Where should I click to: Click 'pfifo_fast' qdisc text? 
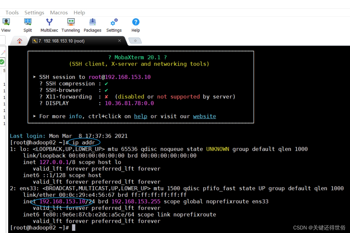coord(219,188)
